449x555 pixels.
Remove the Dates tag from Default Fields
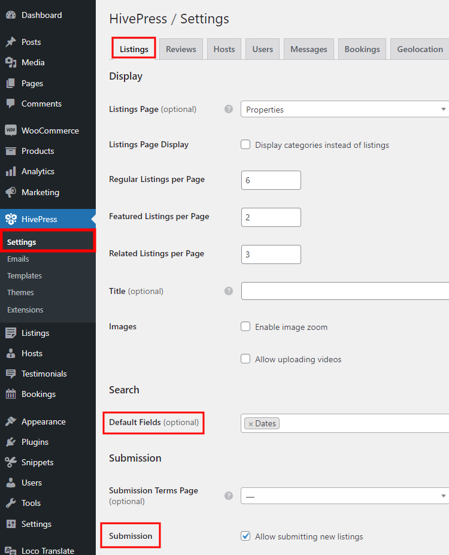coord(250,424)
